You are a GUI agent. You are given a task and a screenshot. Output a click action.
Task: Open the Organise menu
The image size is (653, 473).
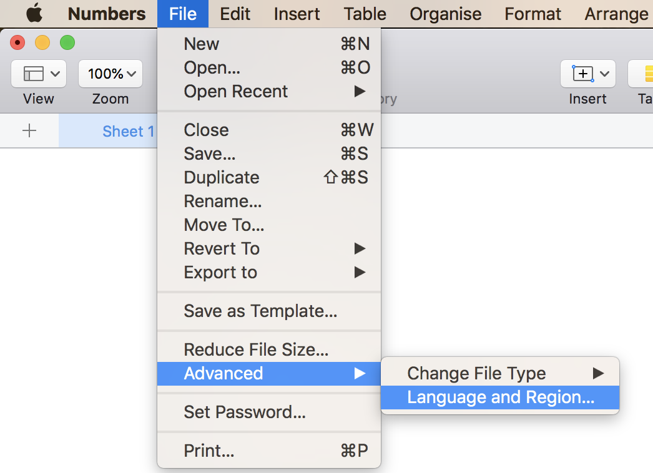tap(445, 14)
